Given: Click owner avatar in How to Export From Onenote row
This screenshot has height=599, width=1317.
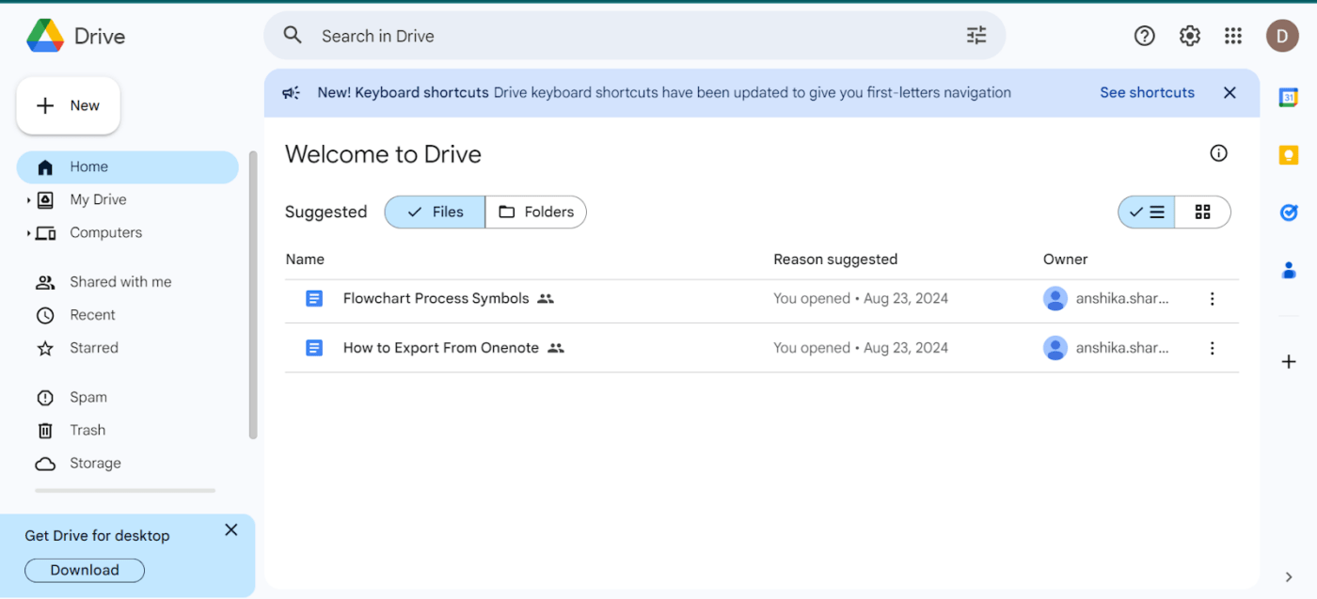Looking at the screenshot, I should point(1055,348).
